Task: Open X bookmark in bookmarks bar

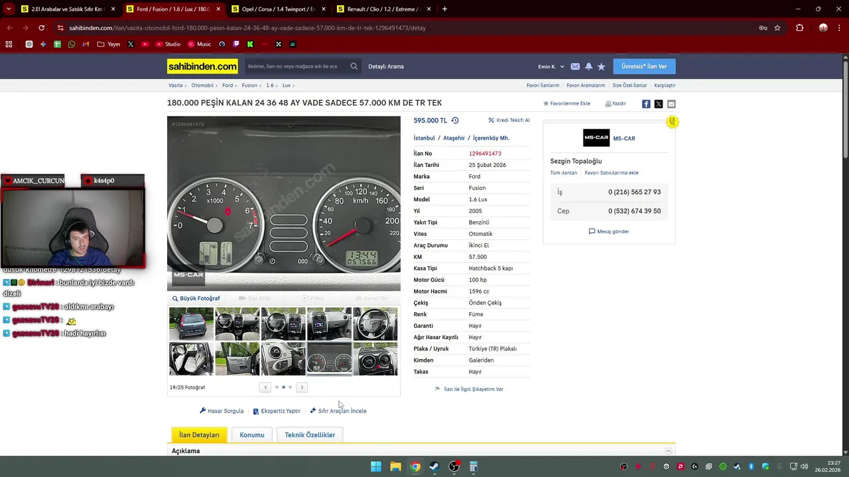Action: [x=131, y=44]
